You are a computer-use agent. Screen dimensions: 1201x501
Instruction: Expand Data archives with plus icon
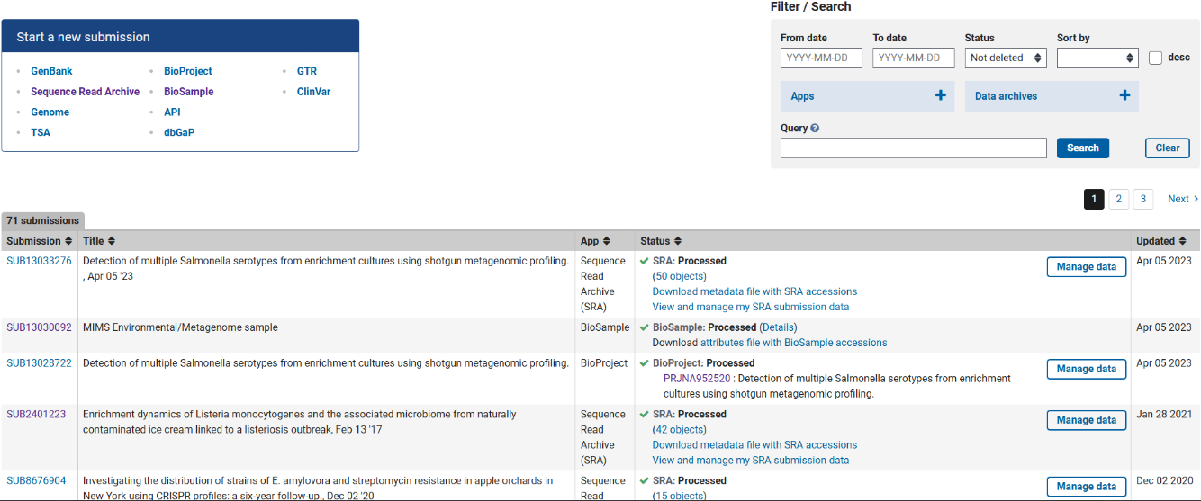1124,95
